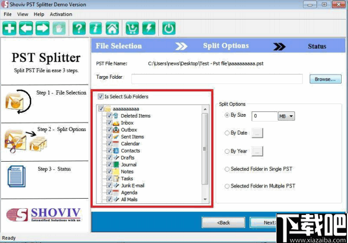Open the Help menu
The image size is (348, 243).
pyautogui.click(x=39, y=14)
